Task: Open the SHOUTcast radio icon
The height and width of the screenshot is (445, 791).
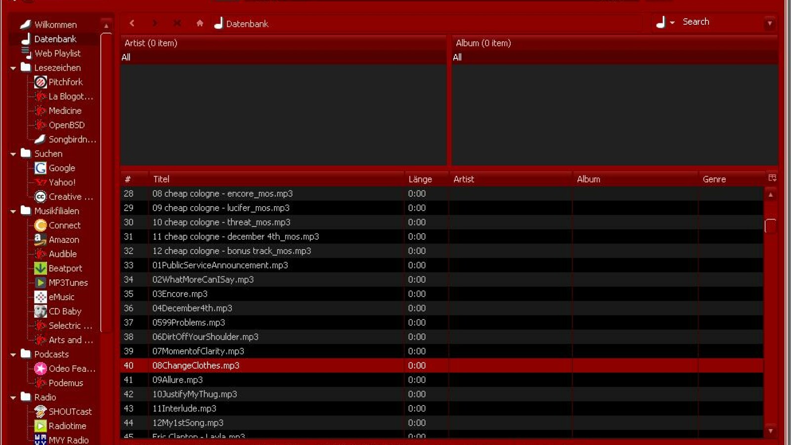Action: pos(41,412)
